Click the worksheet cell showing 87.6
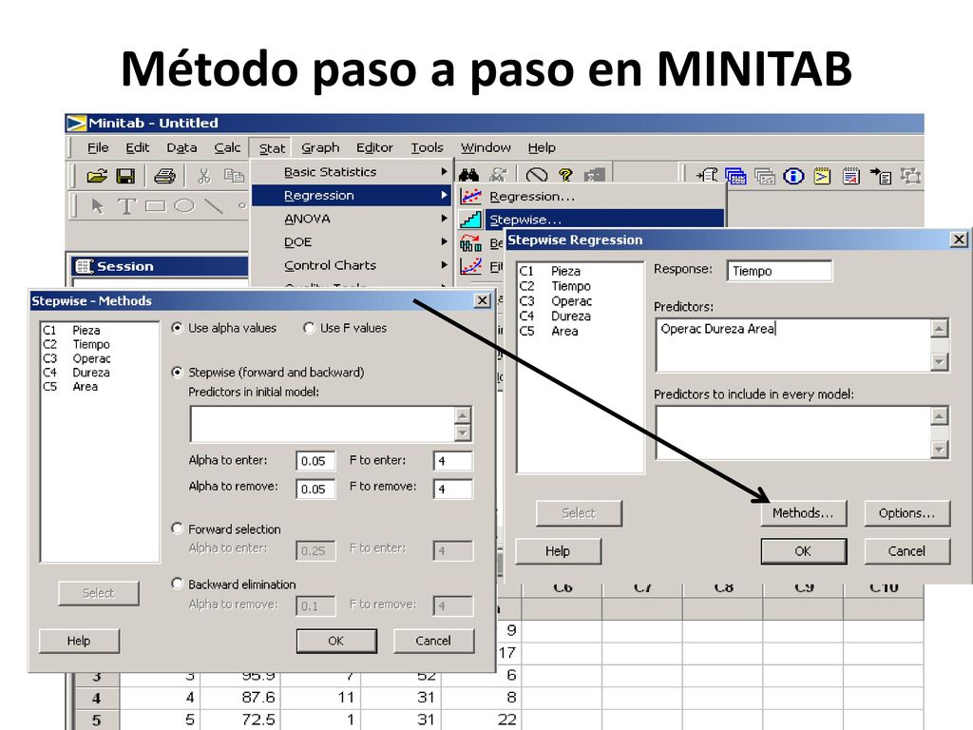This screenshot has height=730, width=973. [x=240, y=698]
